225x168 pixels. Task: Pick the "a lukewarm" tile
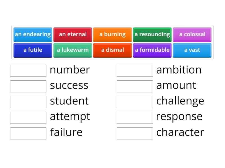73,50
